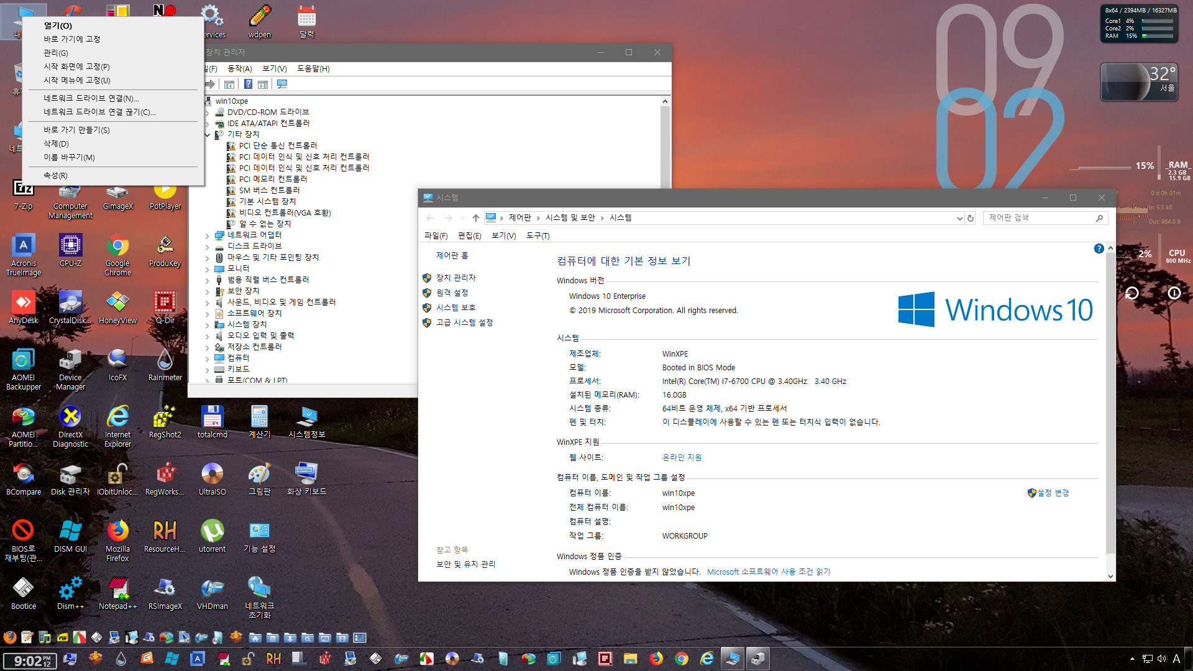Open the address bar history dropdown in 시스템 window
Screen dimensions: 1193x671
click(959, 218)
